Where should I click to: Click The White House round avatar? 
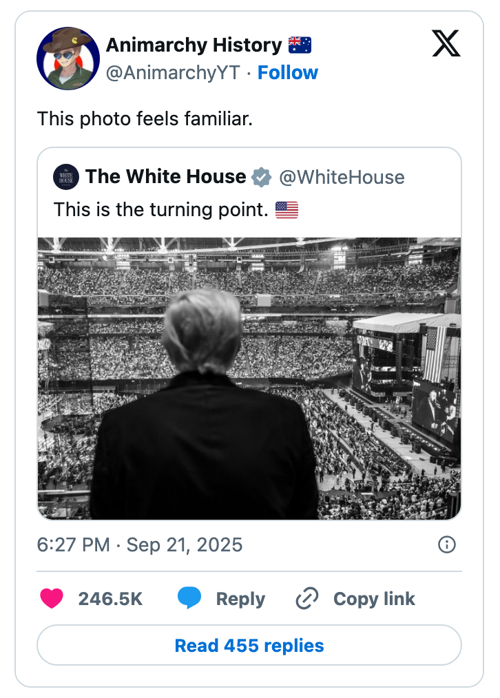pos(66,177)
